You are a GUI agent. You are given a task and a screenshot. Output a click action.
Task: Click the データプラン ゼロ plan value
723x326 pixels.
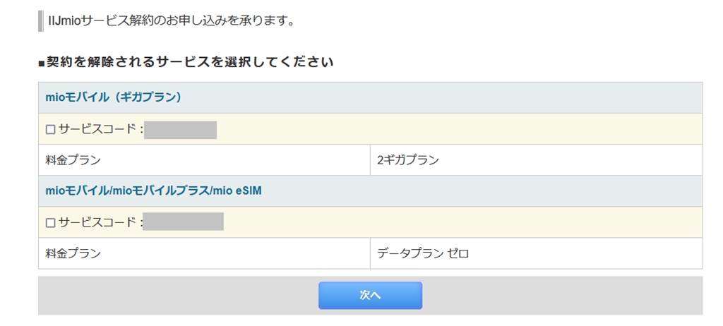423,253
